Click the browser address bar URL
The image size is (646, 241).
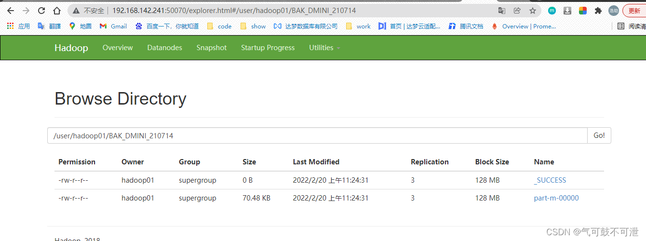[234, 11]
